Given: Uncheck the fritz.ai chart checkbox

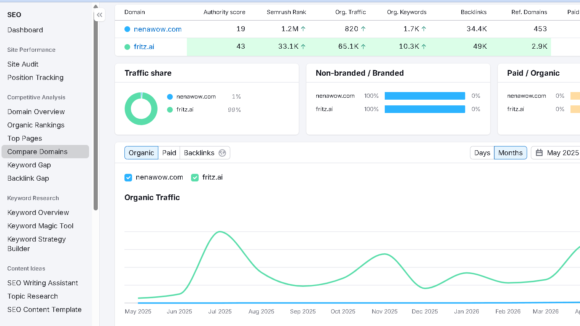Looking at the screenshot, I should click(195, 178).
